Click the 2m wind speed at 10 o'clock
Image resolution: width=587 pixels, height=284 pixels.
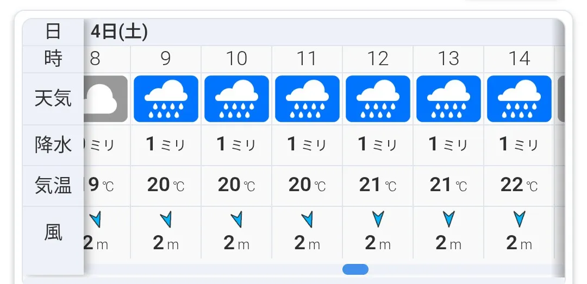[236, 244]
